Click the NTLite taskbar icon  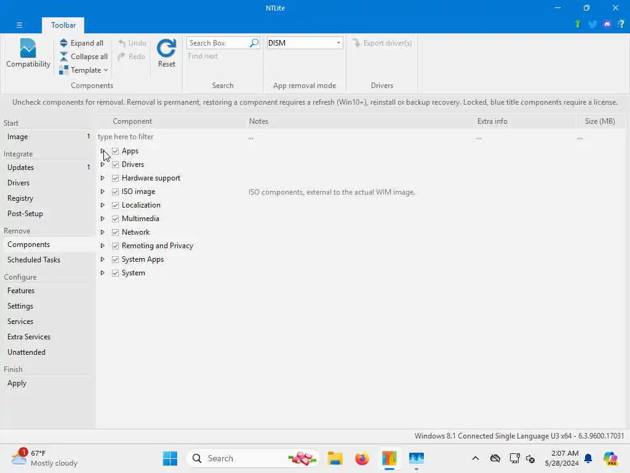tap(389, 458)
